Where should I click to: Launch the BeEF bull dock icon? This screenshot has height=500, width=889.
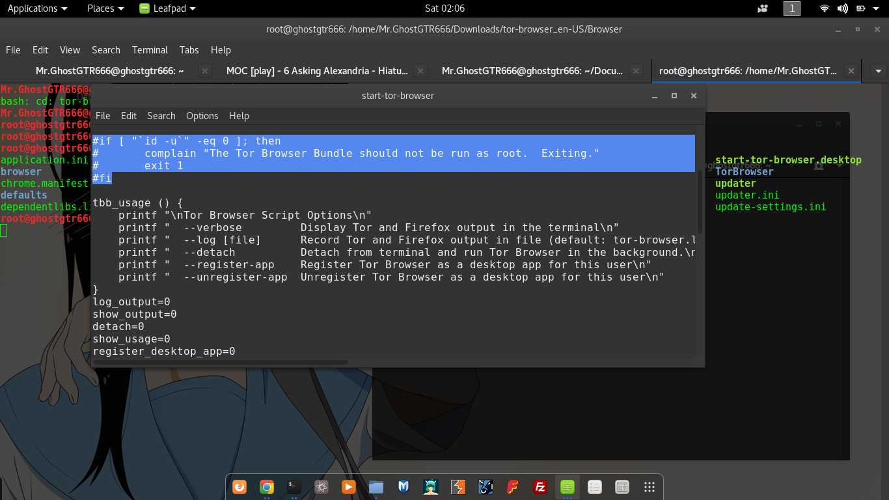[x=486, y=486]
